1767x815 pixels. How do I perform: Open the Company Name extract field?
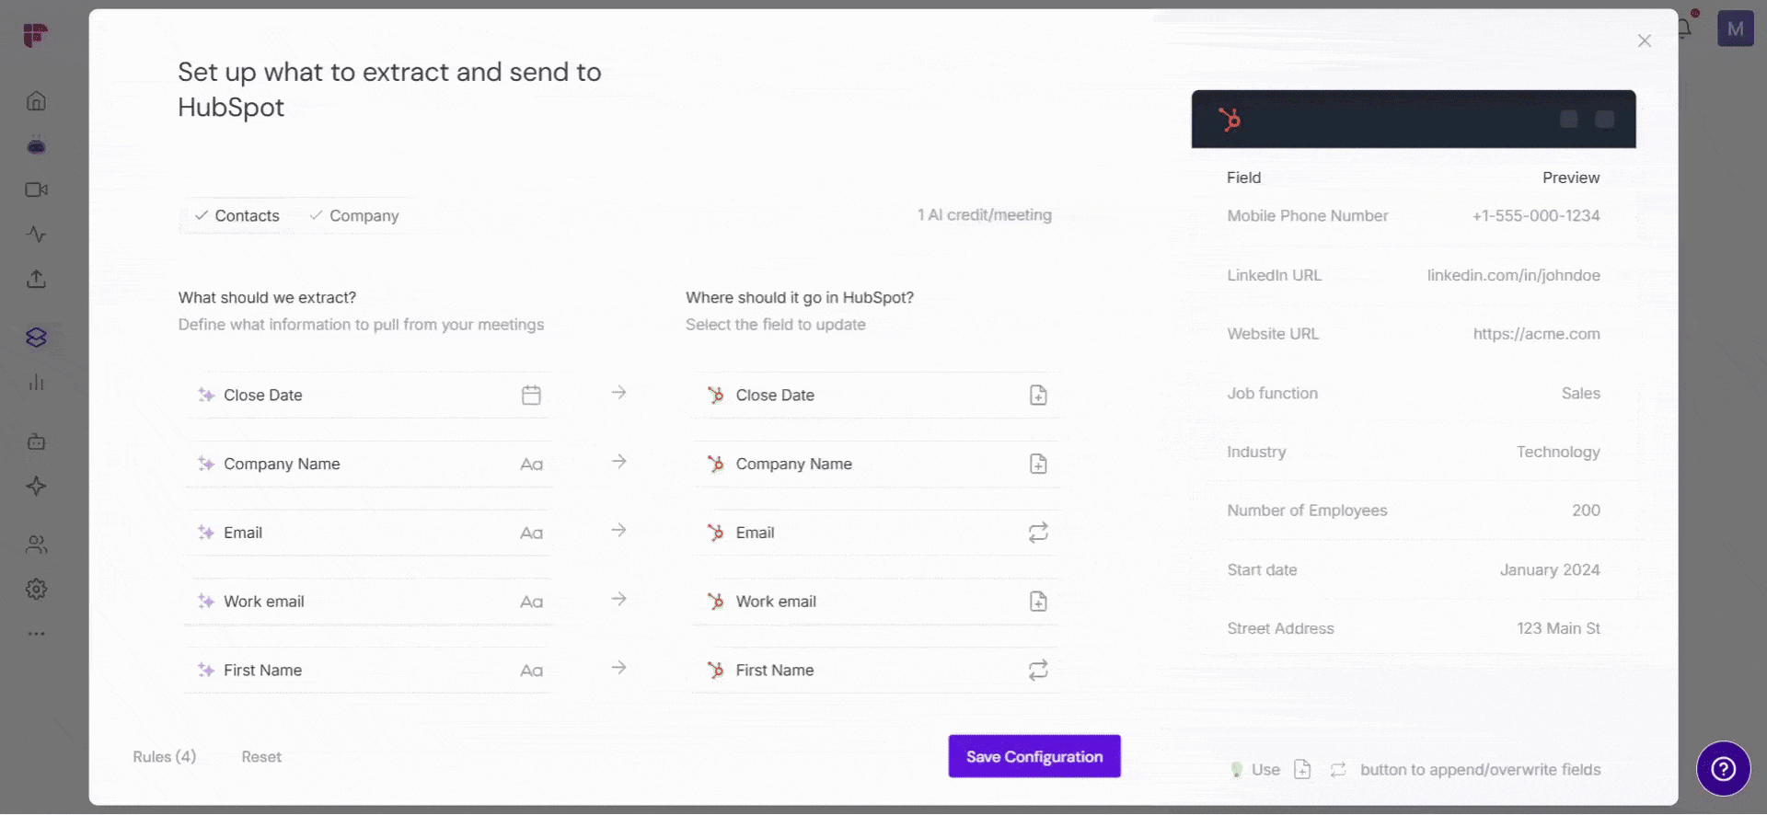(368, 465)
